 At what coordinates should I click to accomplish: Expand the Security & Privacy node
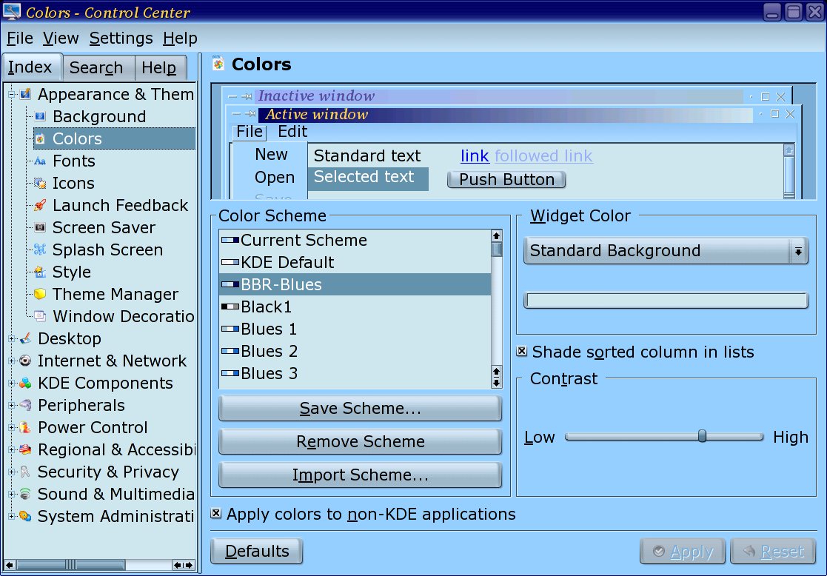click(11, 472)
